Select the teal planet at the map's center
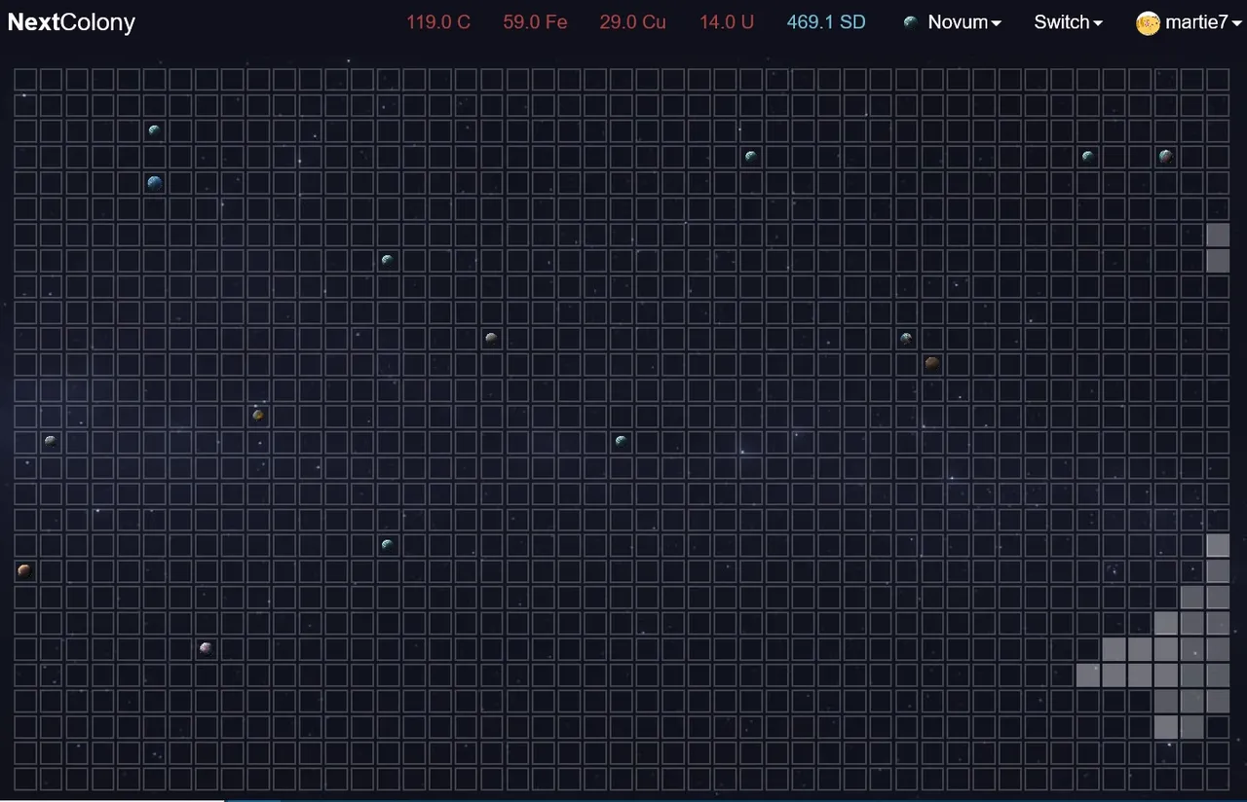The height and width of the screenshot is (802, 1247). coord(621,441)
